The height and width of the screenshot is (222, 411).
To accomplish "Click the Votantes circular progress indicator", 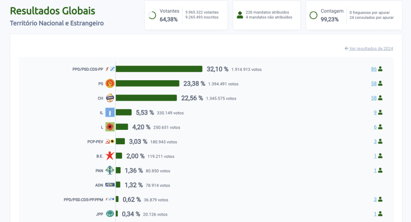I will click(x=152, y=16).
